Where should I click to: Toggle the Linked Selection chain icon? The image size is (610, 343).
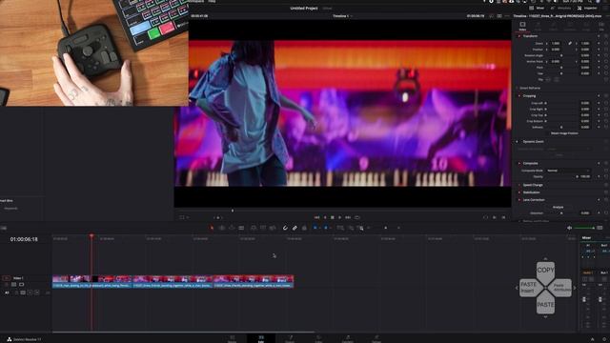[295, 228]
